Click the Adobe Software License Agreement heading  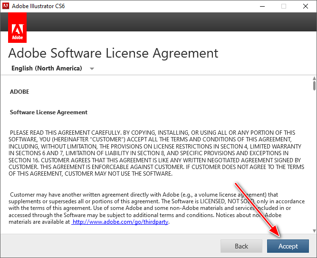113,53
